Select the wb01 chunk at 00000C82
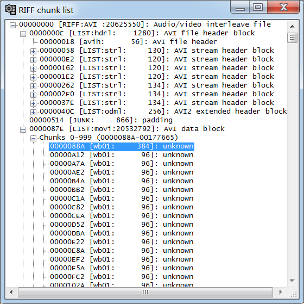The image size is (304, 304). 122,207
